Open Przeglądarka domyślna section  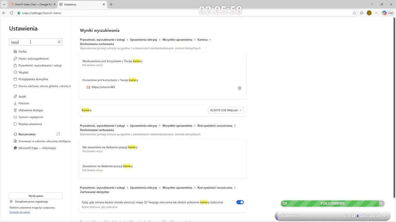[x=33, y=79]
